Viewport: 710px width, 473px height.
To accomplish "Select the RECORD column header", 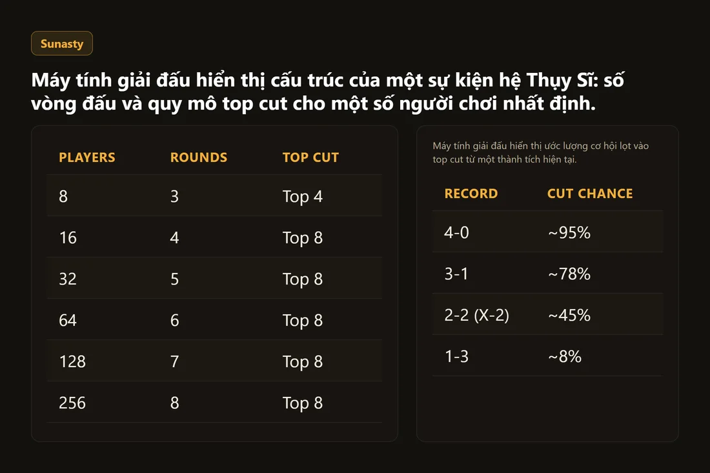I will 471,194.
